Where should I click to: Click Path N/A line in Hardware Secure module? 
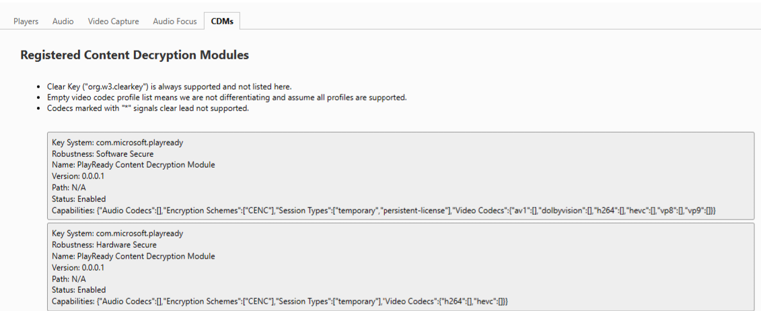tap(69, 279)
